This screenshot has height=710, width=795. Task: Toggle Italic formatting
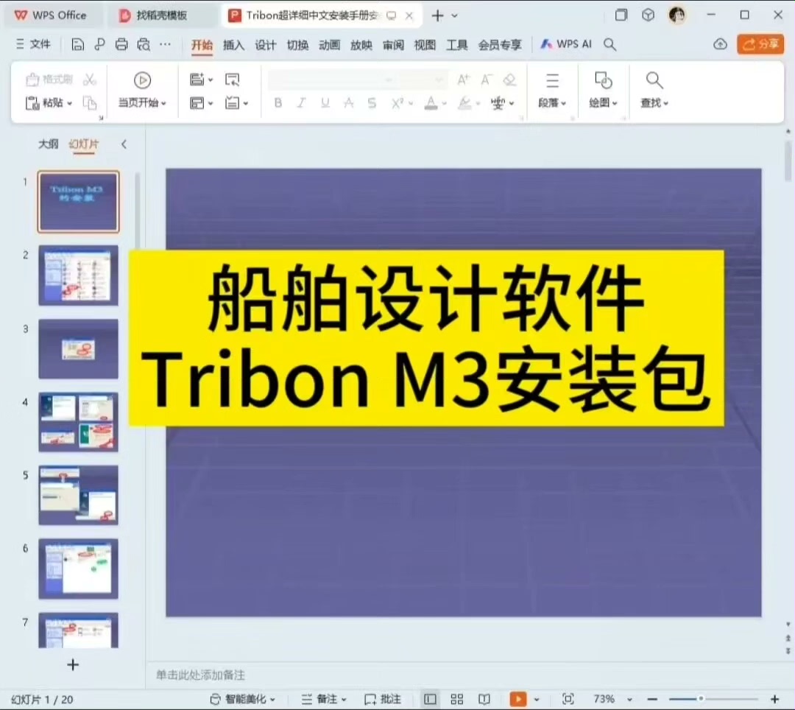click(x=301, y=103)
